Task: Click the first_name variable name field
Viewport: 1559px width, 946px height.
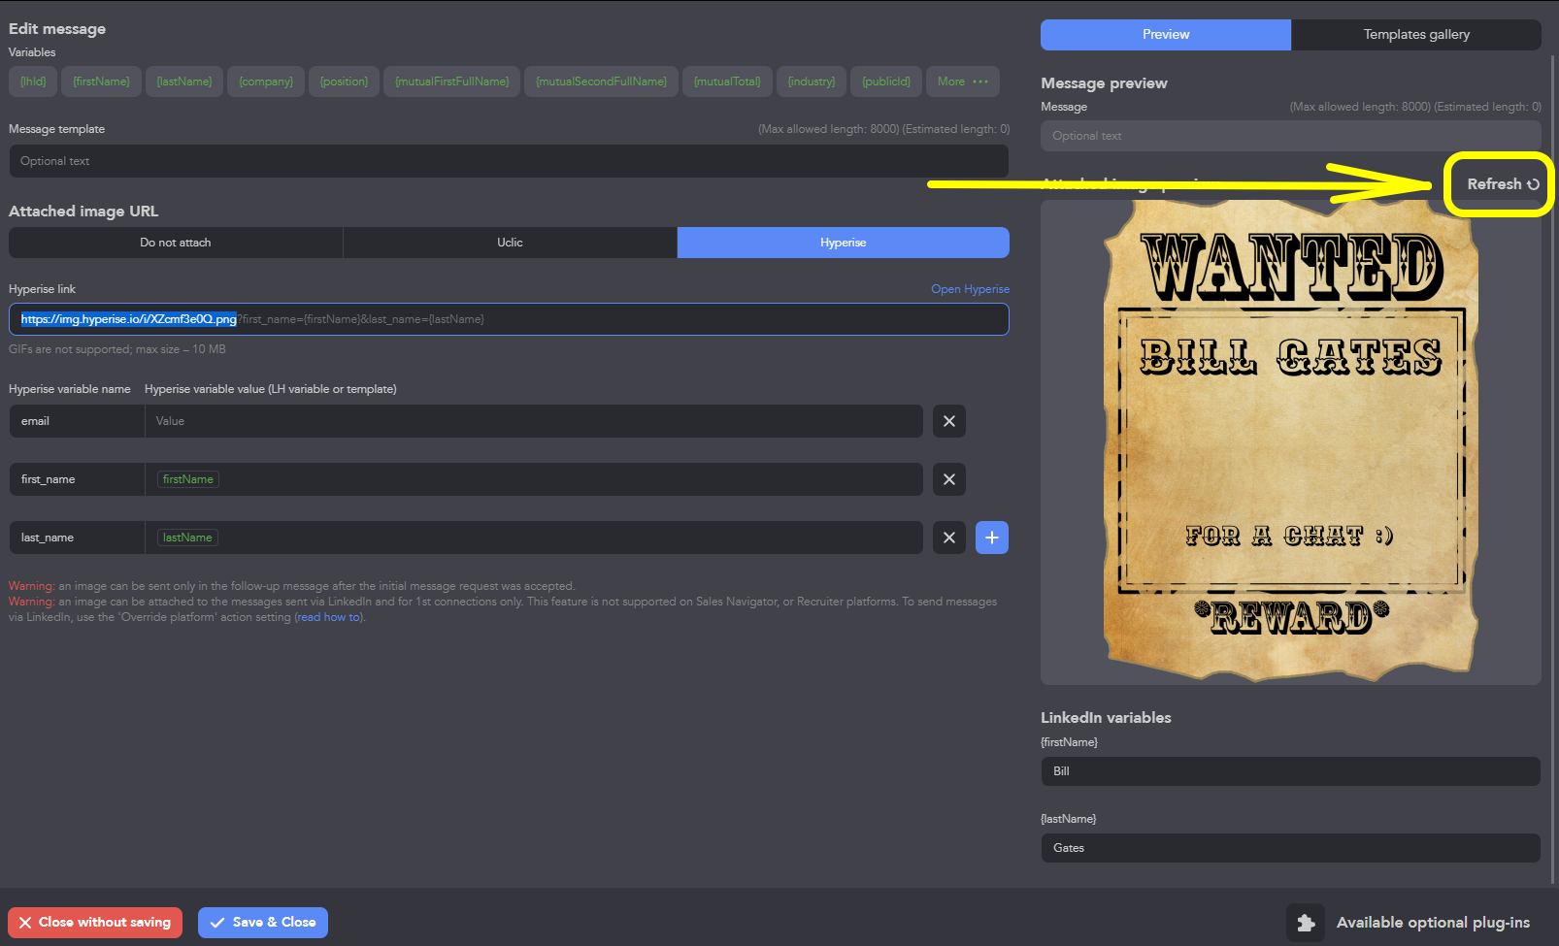Action: click(77, 479)
